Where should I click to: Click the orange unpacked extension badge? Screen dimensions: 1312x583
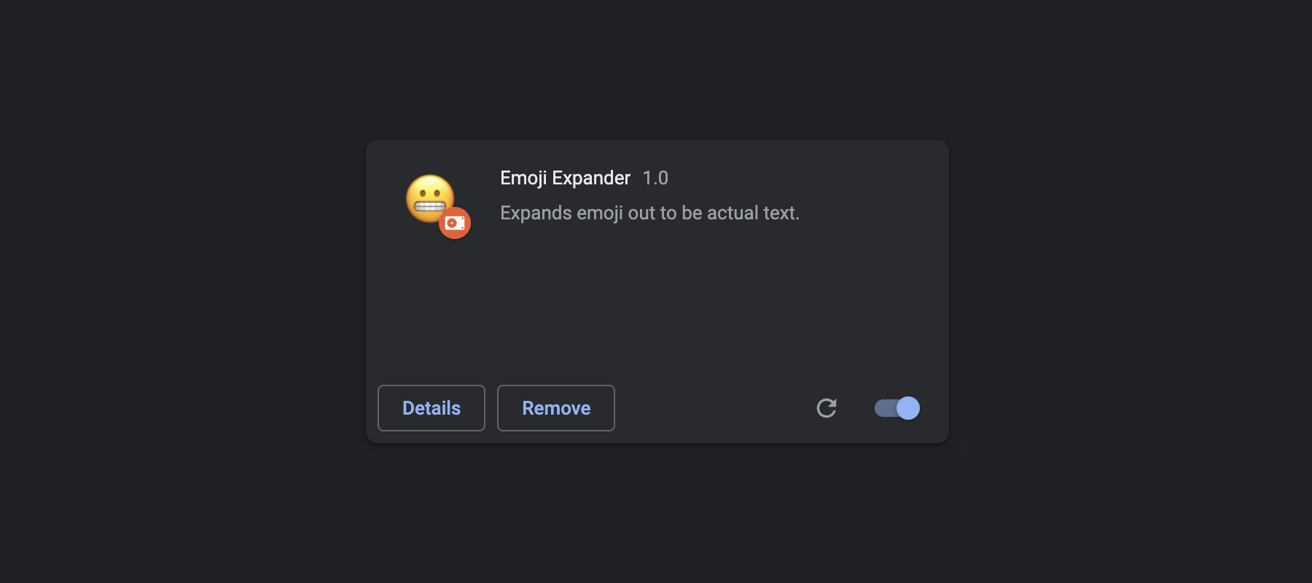click(x=455, y=223)
